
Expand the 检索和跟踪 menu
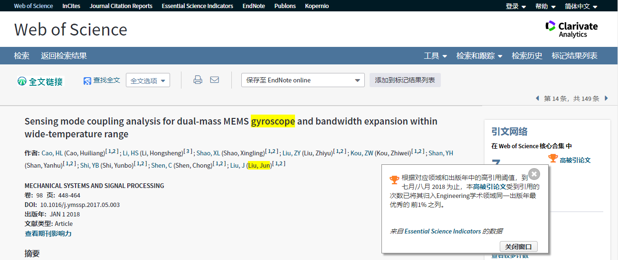[479, 56]
